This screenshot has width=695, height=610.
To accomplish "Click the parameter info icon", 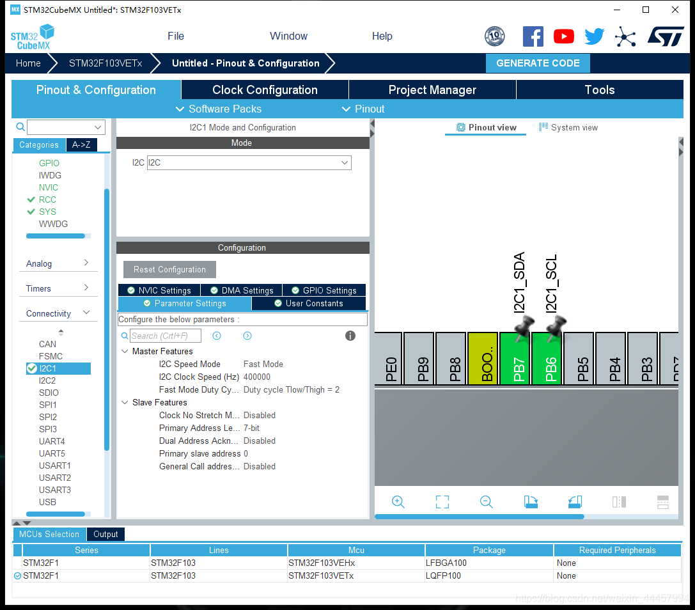I will [350, 336].
